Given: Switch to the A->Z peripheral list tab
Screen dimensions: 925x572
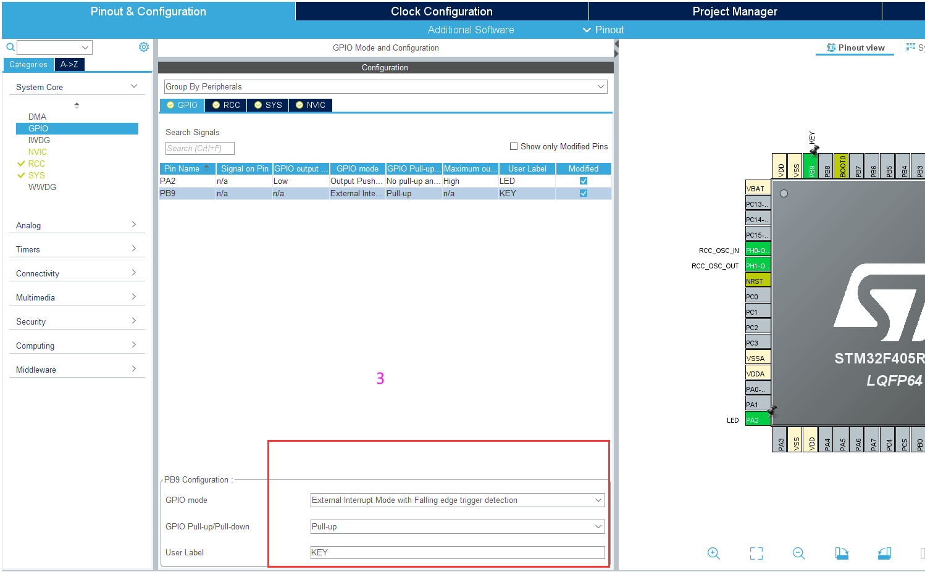Looking at the screenshot, I should (69, 64).
